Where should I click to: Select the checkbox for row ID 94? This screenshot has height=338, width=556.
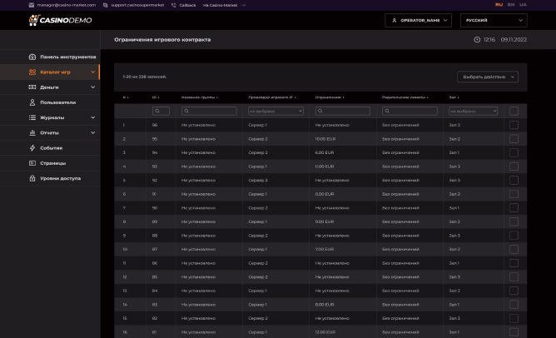point(514,152)
